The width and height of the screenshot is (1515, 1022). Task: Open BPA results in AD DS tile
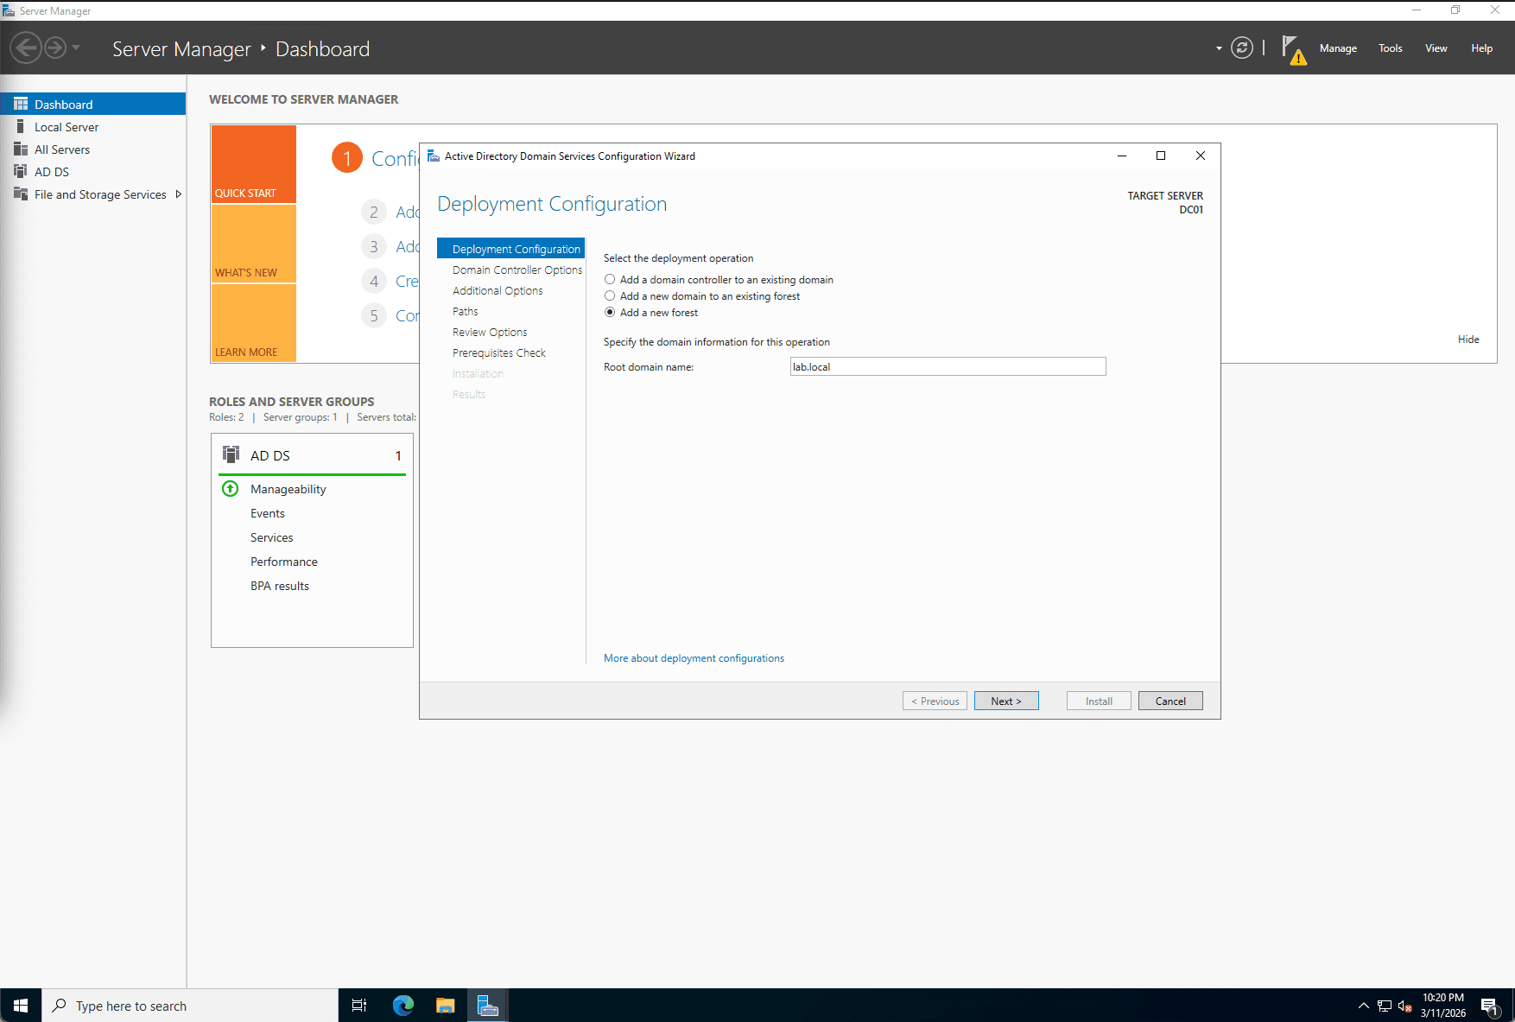pos(280,586)
